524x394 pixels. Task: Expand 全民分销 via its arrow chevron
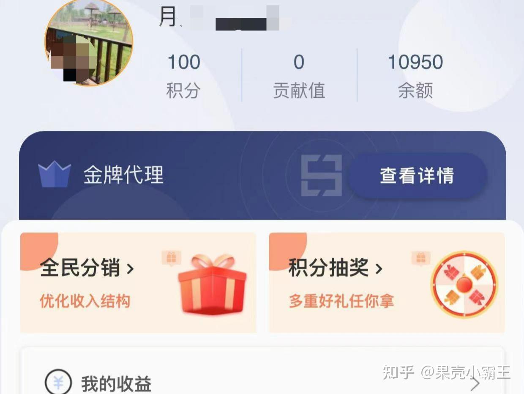[131, 268]
